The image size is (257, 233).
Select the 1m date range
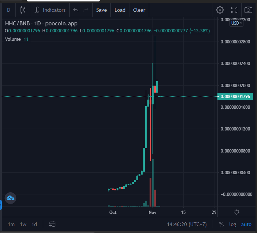[11, 224]
